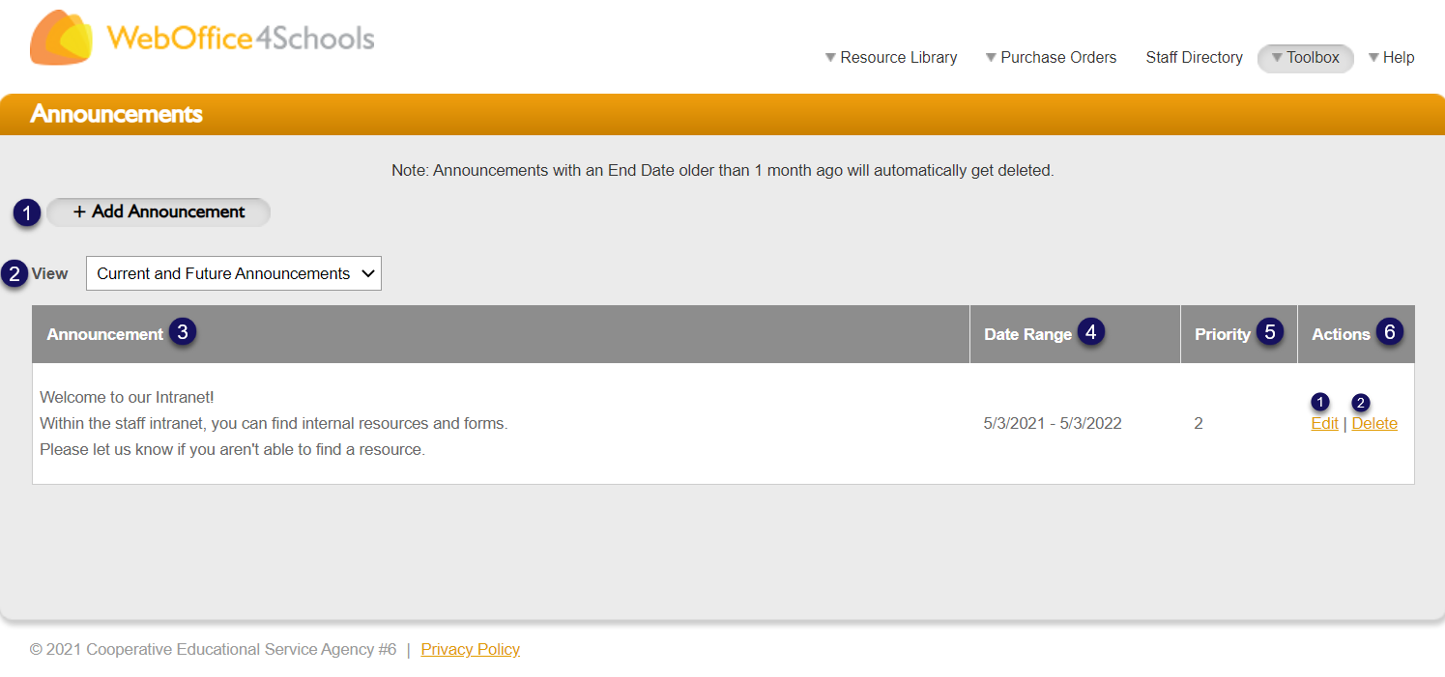Open the Toolbox menu

(1306, 58)
